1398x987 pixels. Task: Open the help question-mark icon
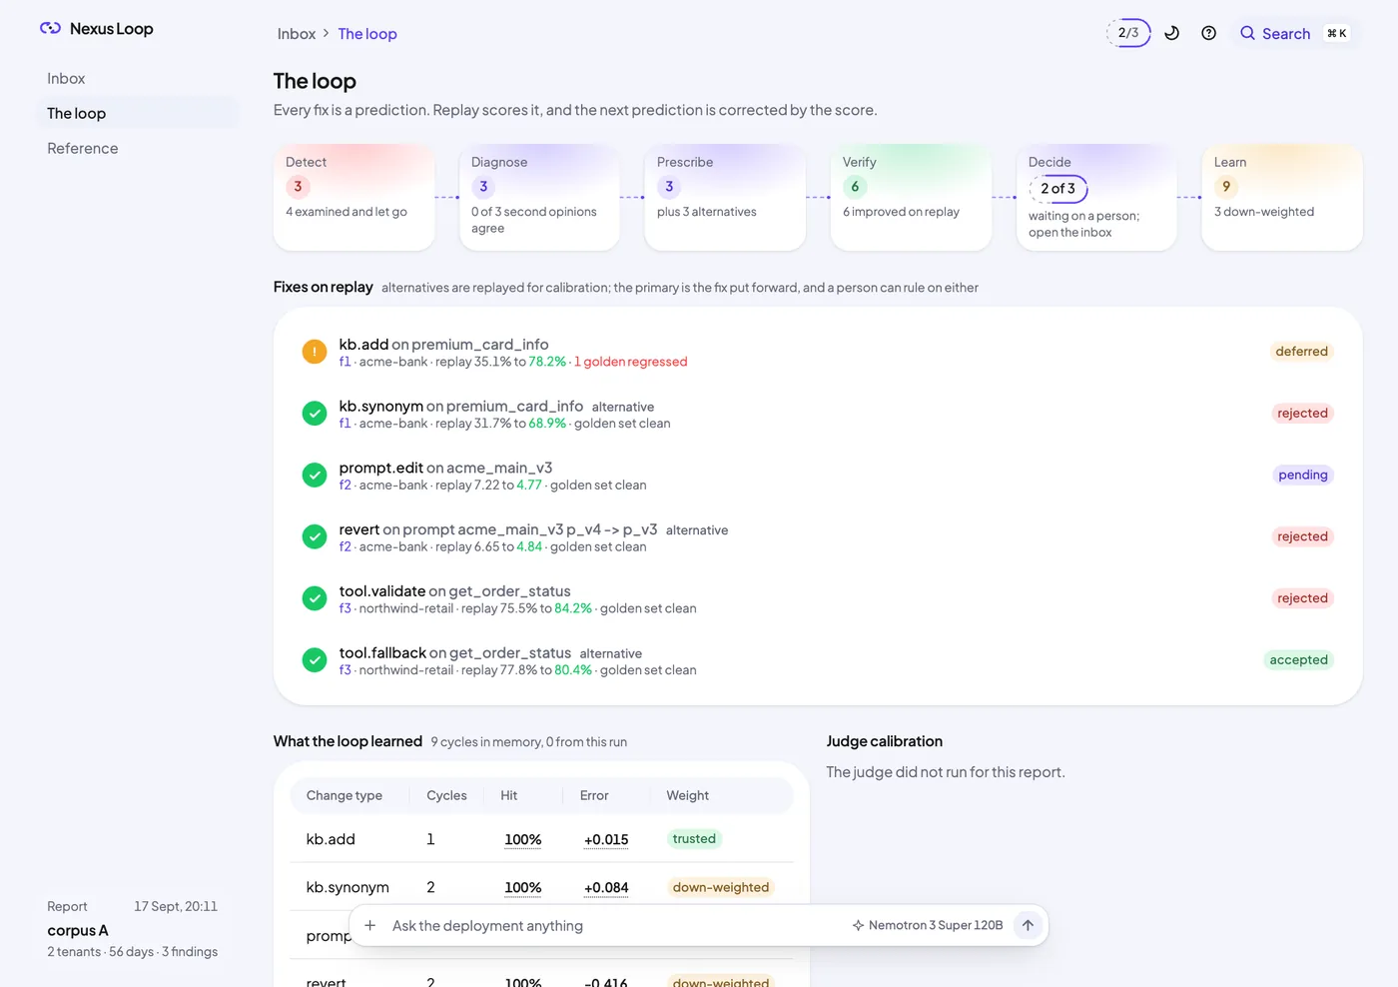pos(1208,33)
